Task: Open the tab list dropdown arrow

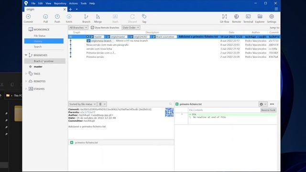Action: pyautogui.click(x=76, y=9)
